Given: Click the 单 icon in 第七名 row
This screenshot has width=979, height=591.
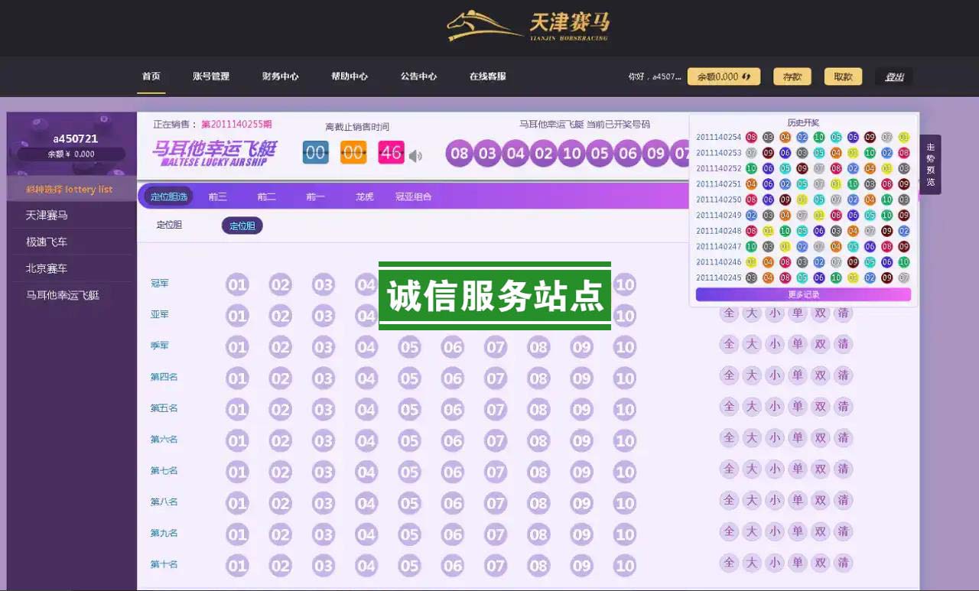Looking at the screenshot, I should pyautogui.click(x=798, y=469).
